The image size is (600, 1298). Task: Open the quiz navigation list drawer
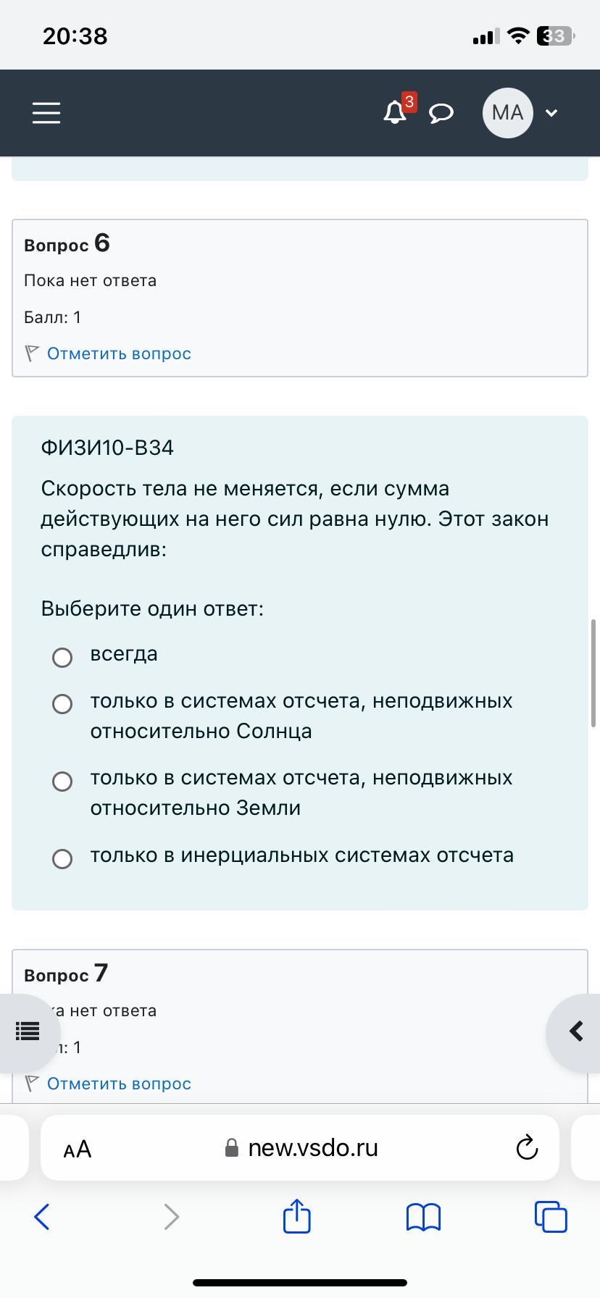(x=26, y=1031)
